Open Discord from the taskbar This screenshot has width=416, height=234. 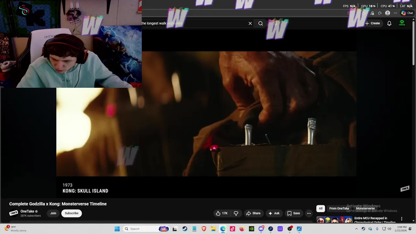(261, 229)
